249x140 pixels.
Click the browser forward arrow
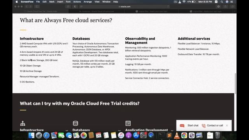coord(30,7)
